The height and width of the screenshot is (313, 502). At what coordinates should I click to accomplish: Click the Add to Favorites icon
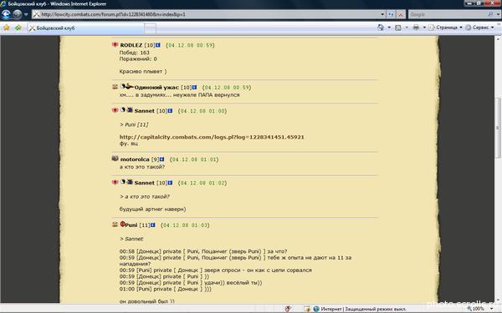tap(18, 28)
